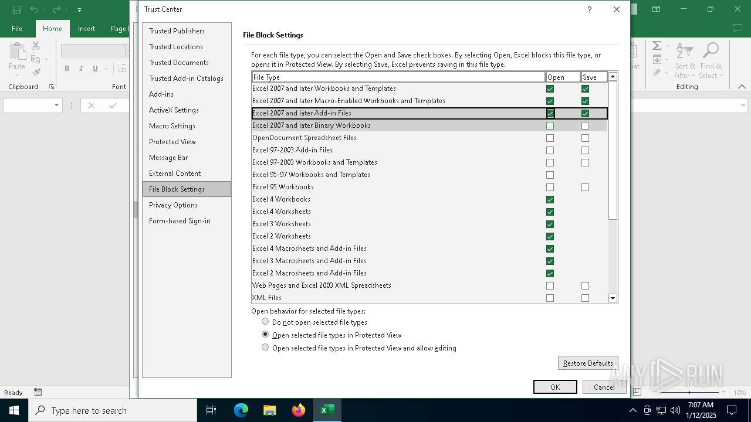Click the Copy icon in Clipboard group
Screen dimensions: 751x422
coord(35,59)
